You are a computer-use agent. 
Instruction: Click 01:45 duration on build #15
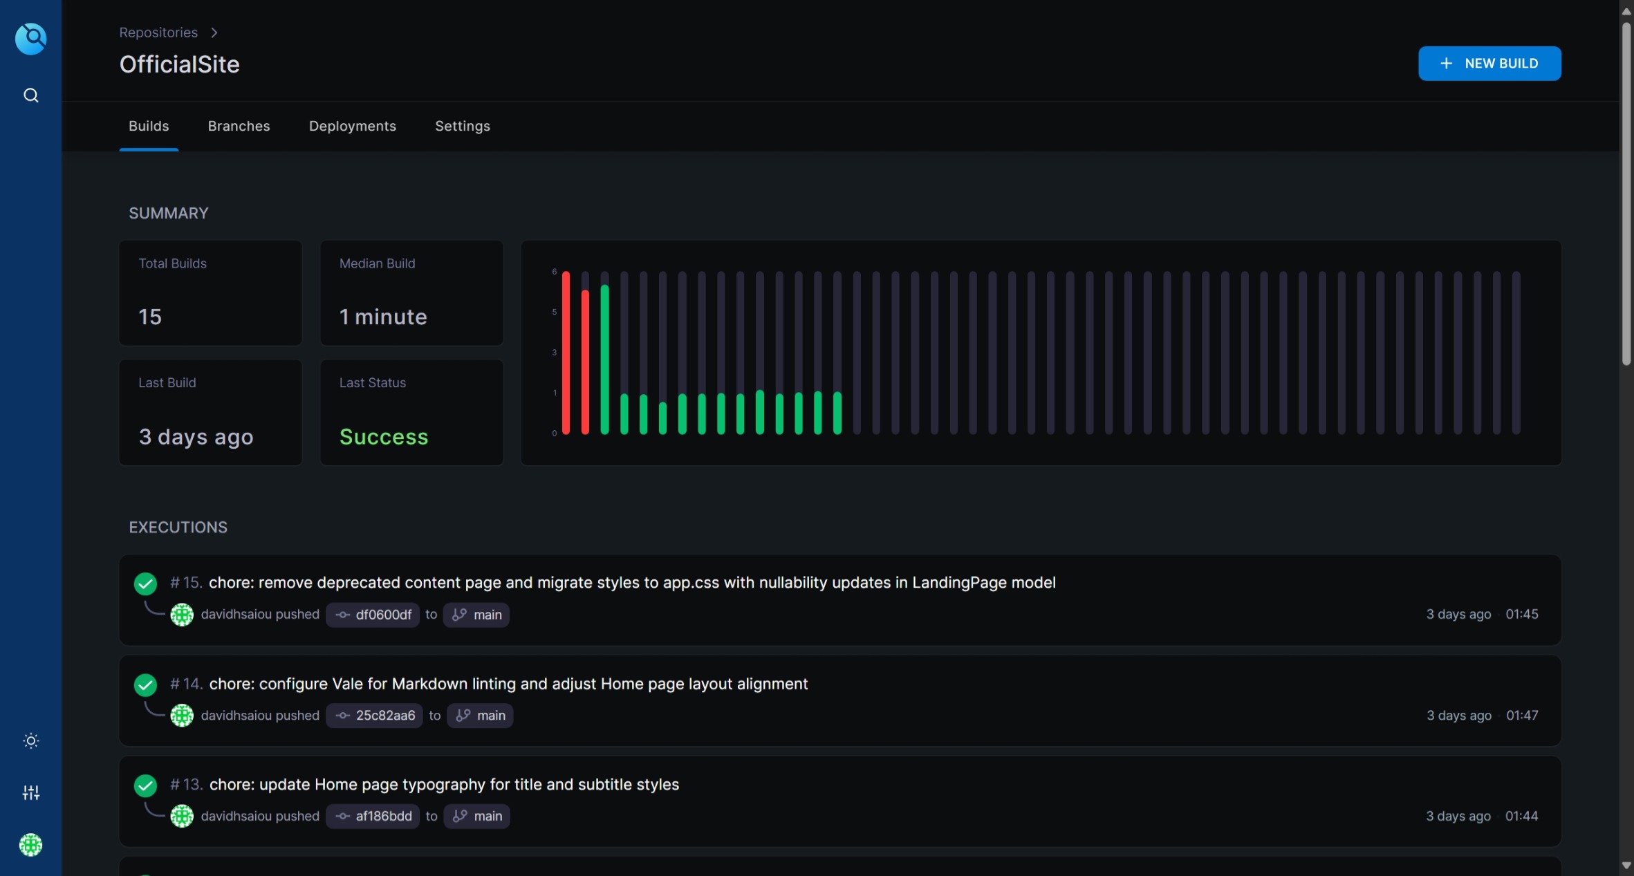click(1522, 614)
